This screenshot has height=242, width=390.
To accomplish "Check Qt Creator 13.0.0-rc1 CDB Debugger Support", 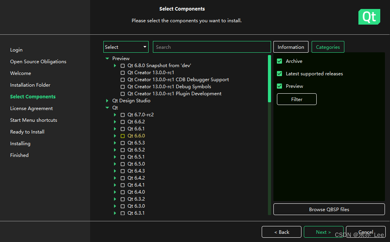I will [x=122, y=80].
